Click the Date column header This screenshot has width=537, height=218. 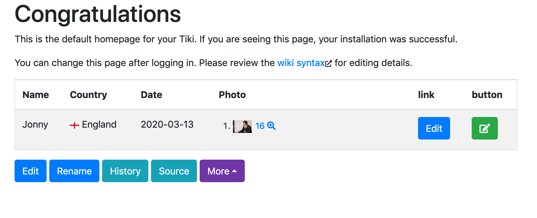(151, 95)
